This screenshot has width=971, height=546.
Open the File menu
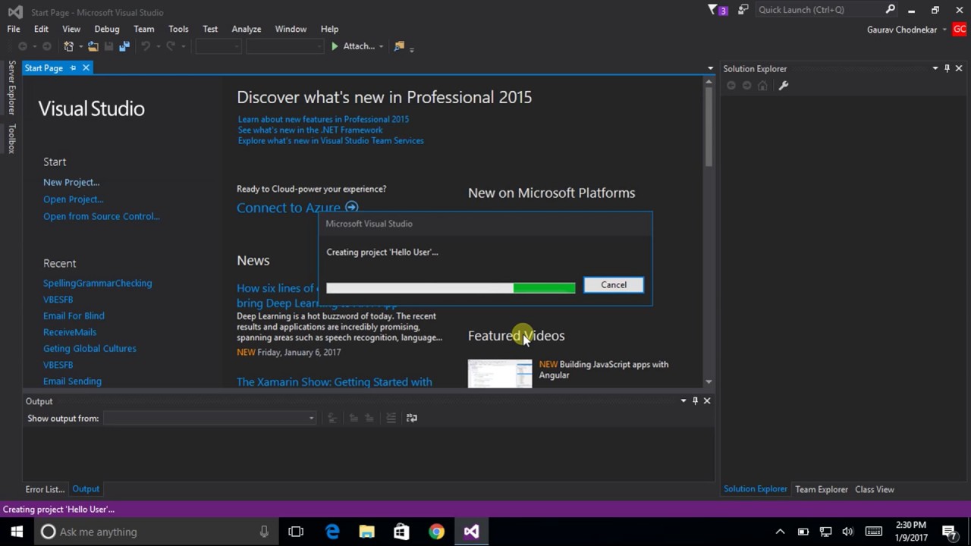point(14,29)
